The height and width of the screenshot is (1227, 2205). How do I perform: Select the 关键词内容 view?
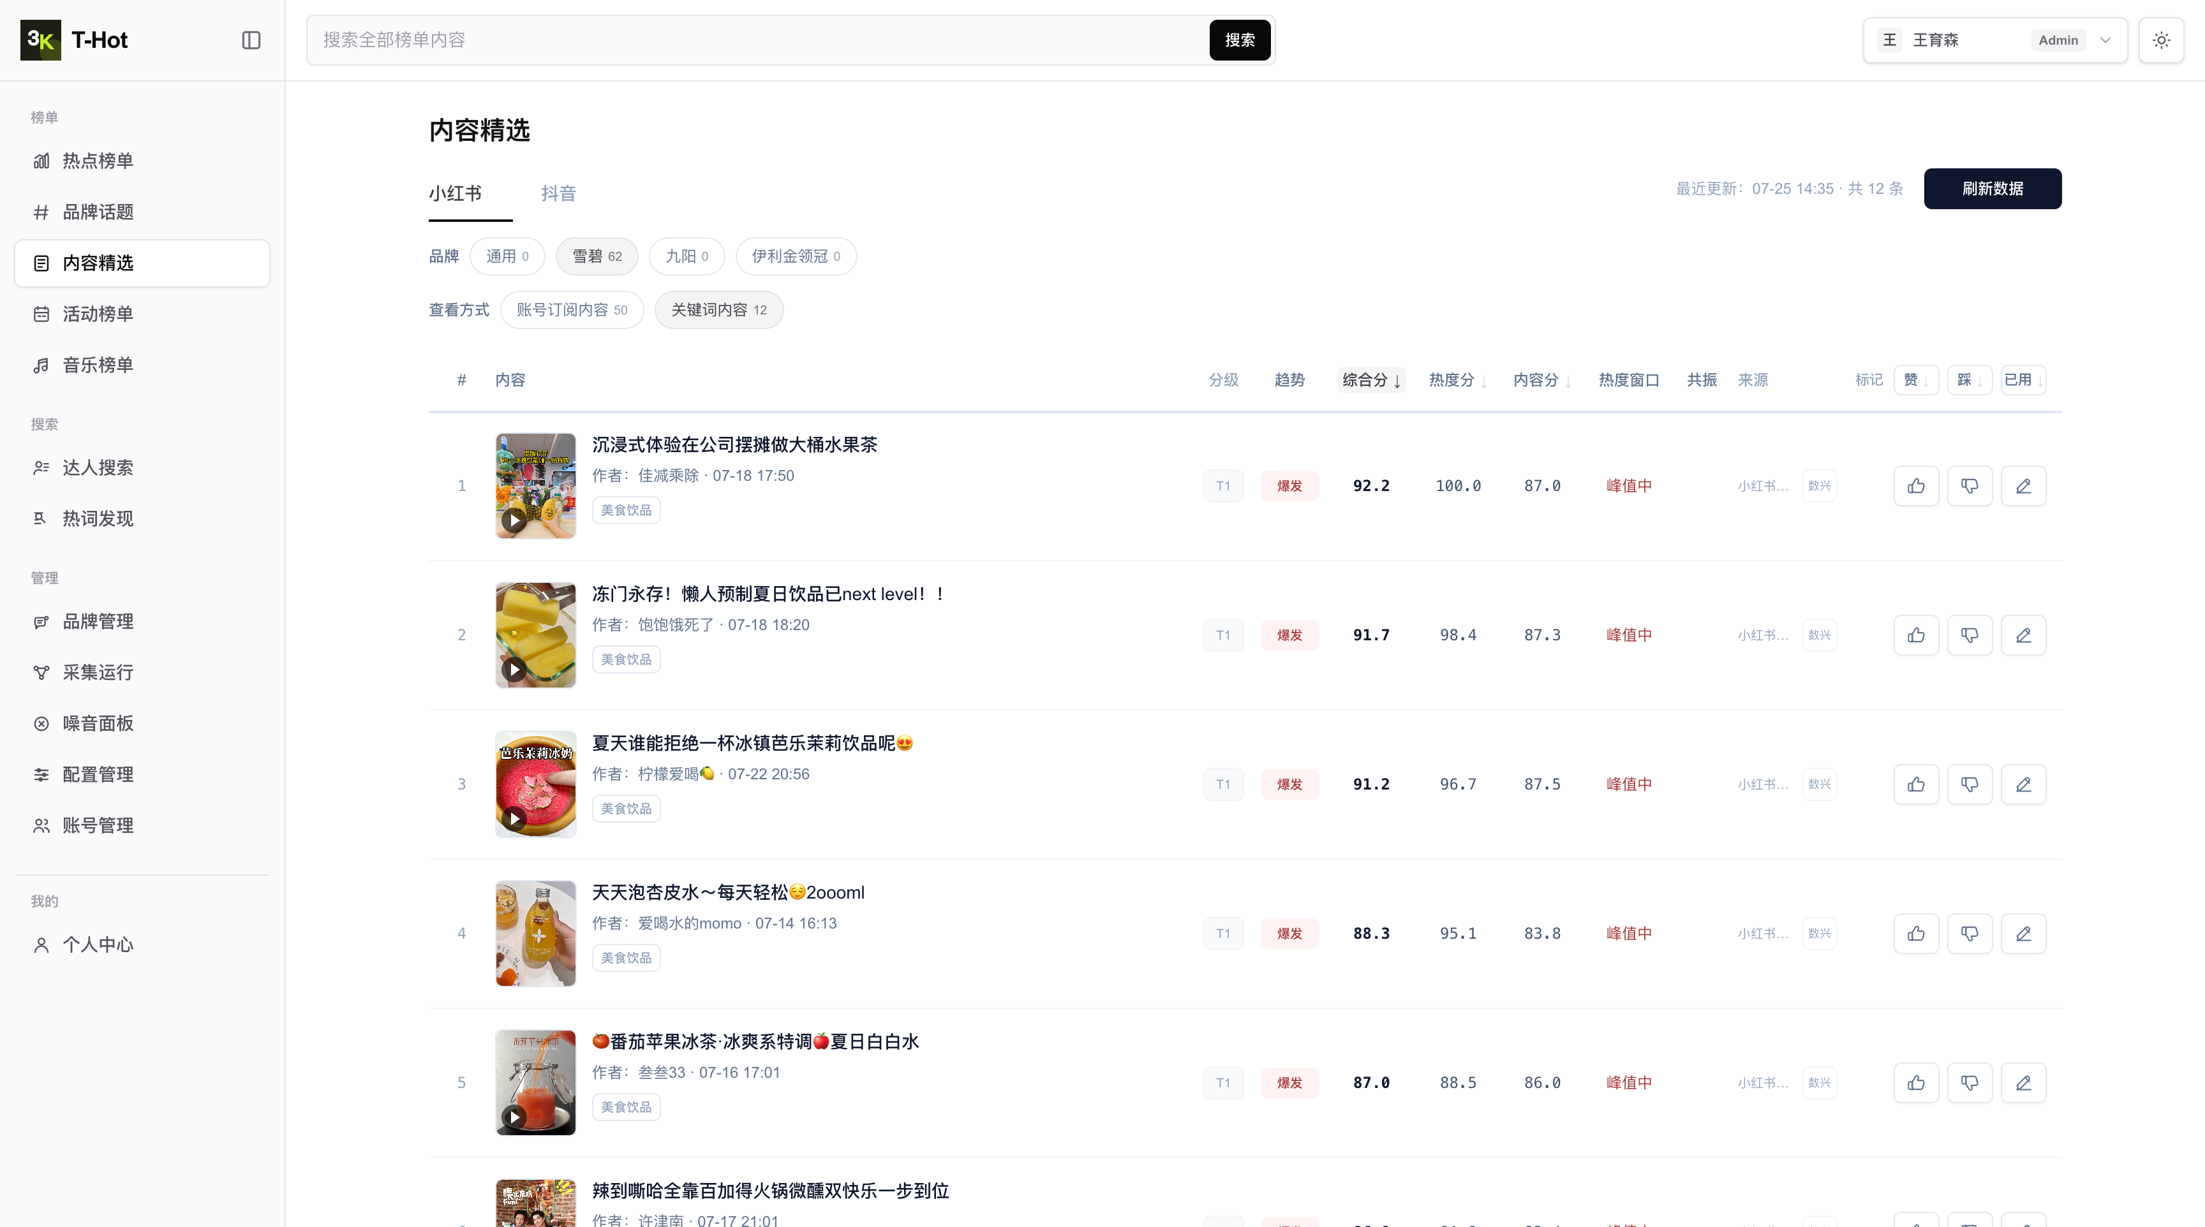719,310
